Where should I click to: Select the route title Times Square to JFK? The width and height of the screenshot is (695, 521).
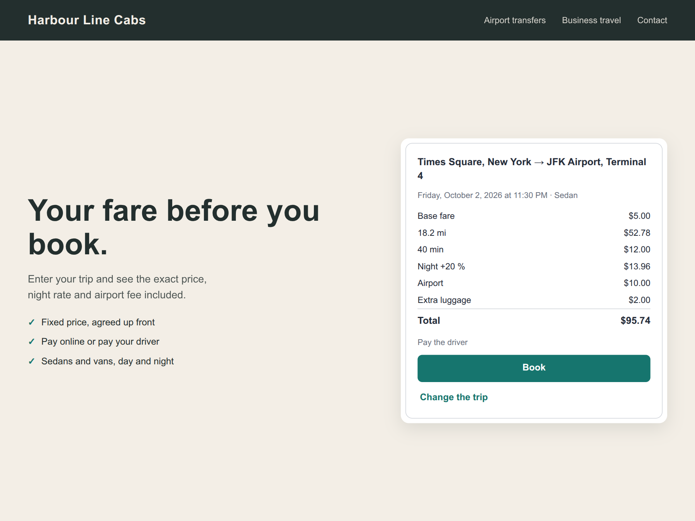click(532, 169)
